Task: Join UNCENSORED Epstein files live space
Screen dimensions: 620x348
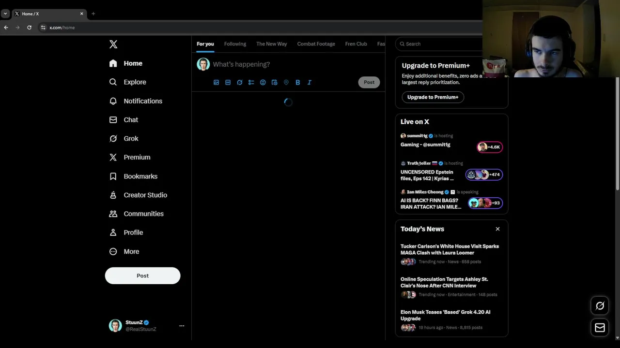Action: [x=451, y=172]
